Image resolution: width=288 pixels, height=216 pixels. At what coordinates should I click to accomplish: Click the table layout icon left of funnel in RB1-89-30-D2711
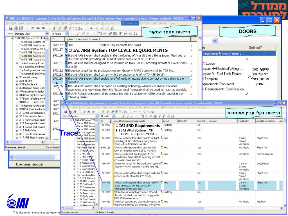[115, 34]
